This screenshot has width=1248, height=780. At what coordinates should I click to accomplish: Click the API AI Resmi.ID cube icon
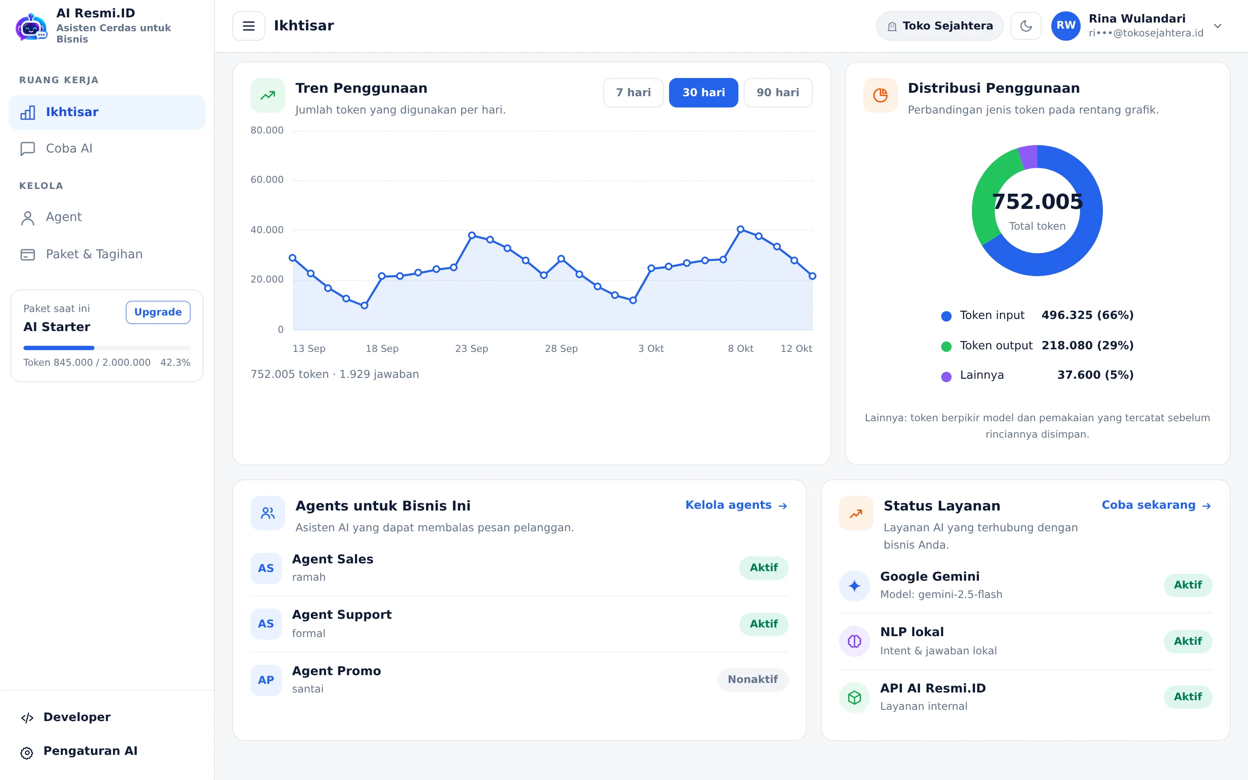point(855,698)
